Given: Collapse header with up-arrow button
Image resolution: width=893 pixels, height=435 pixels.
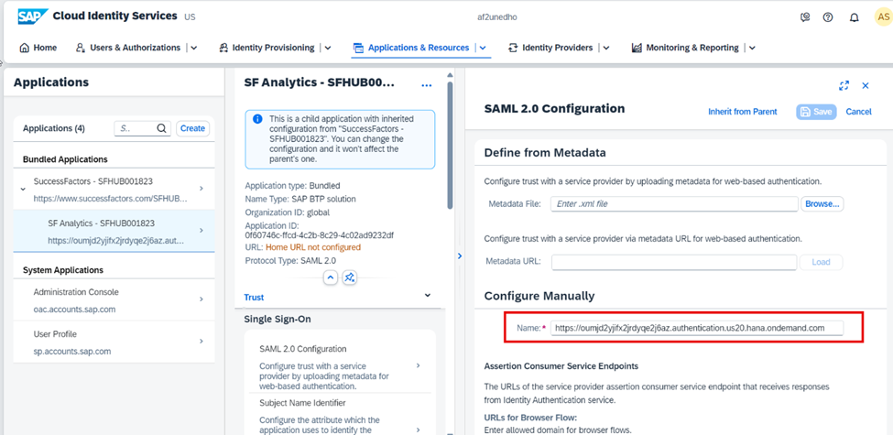Looking at the screenshot, I should tap(331, 277).
